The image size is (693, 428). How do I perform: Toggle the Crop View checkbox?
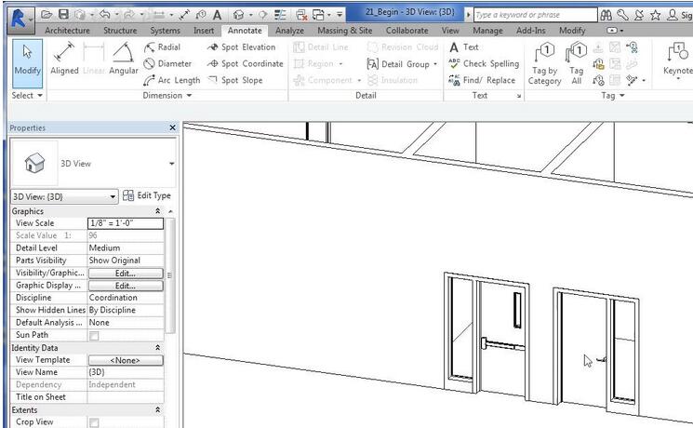tap(94, 422)
